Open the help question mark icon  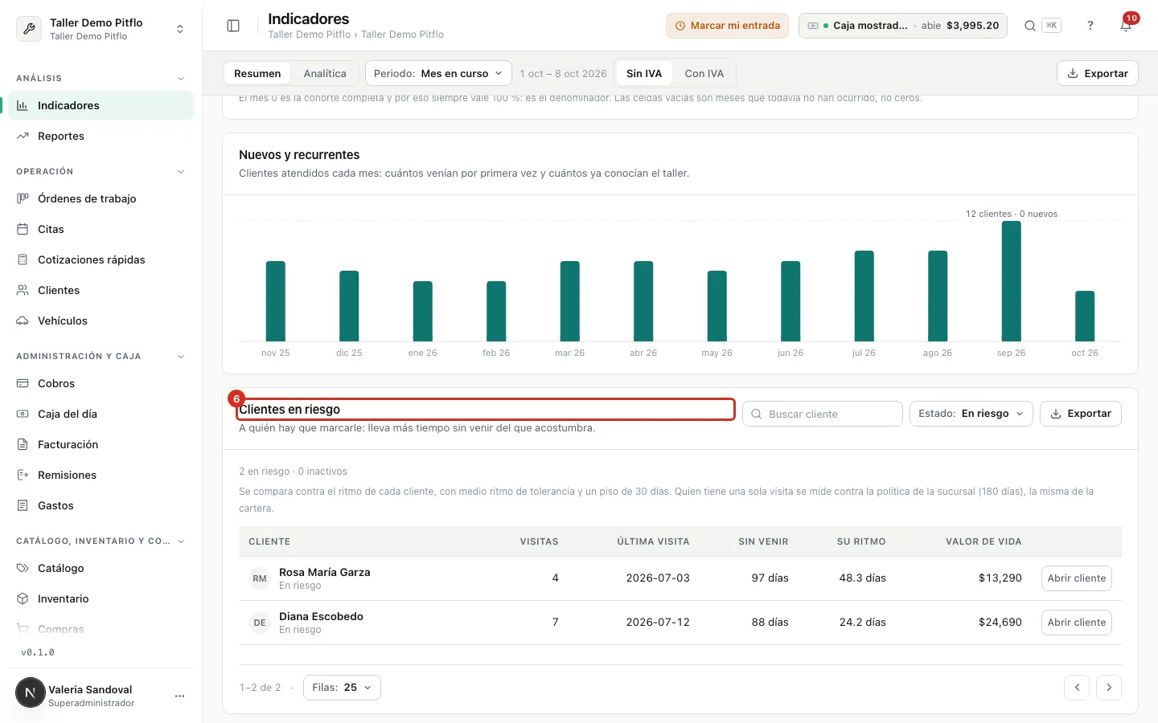pyautogui.click(x=1090, y=26)
